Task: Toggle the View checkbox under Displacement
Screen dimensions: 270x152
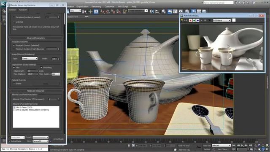Action: (14, 68)
